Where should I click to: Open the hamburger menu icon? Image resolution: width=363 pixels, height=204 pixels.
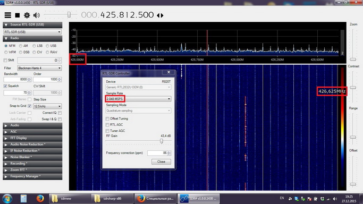[x=7, y=15]
